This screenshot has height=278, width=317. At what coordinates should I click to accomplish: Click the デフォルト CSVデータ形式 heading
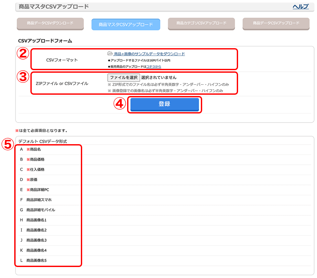[x=42, y=142]
